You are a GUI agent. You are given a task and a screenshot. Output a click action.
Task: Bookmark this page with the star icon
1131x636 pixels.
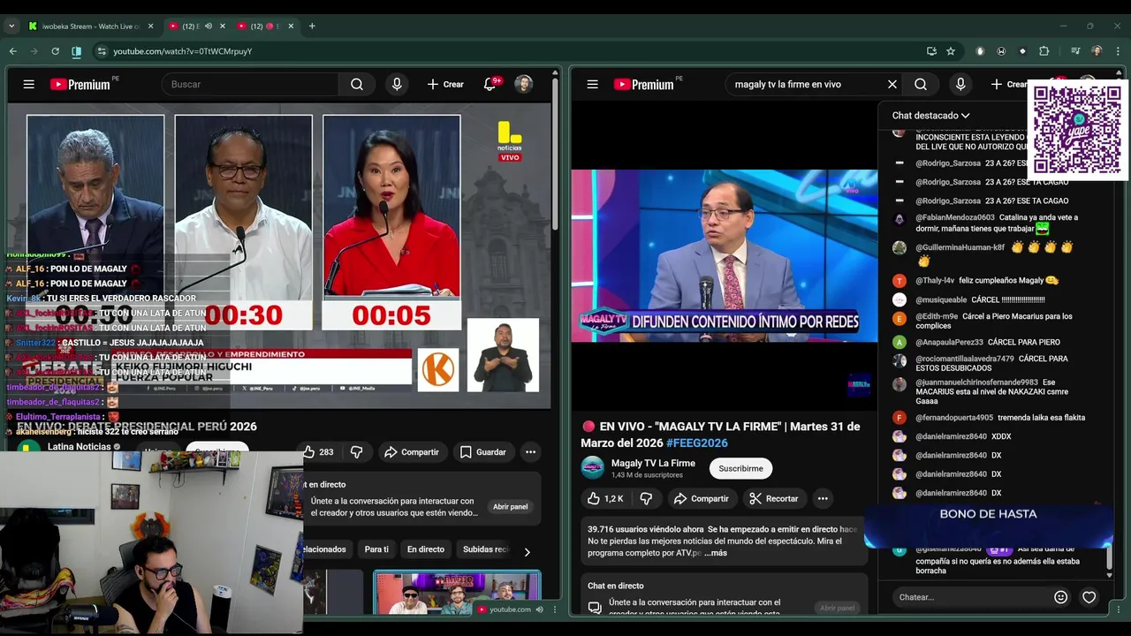[951, 51]
